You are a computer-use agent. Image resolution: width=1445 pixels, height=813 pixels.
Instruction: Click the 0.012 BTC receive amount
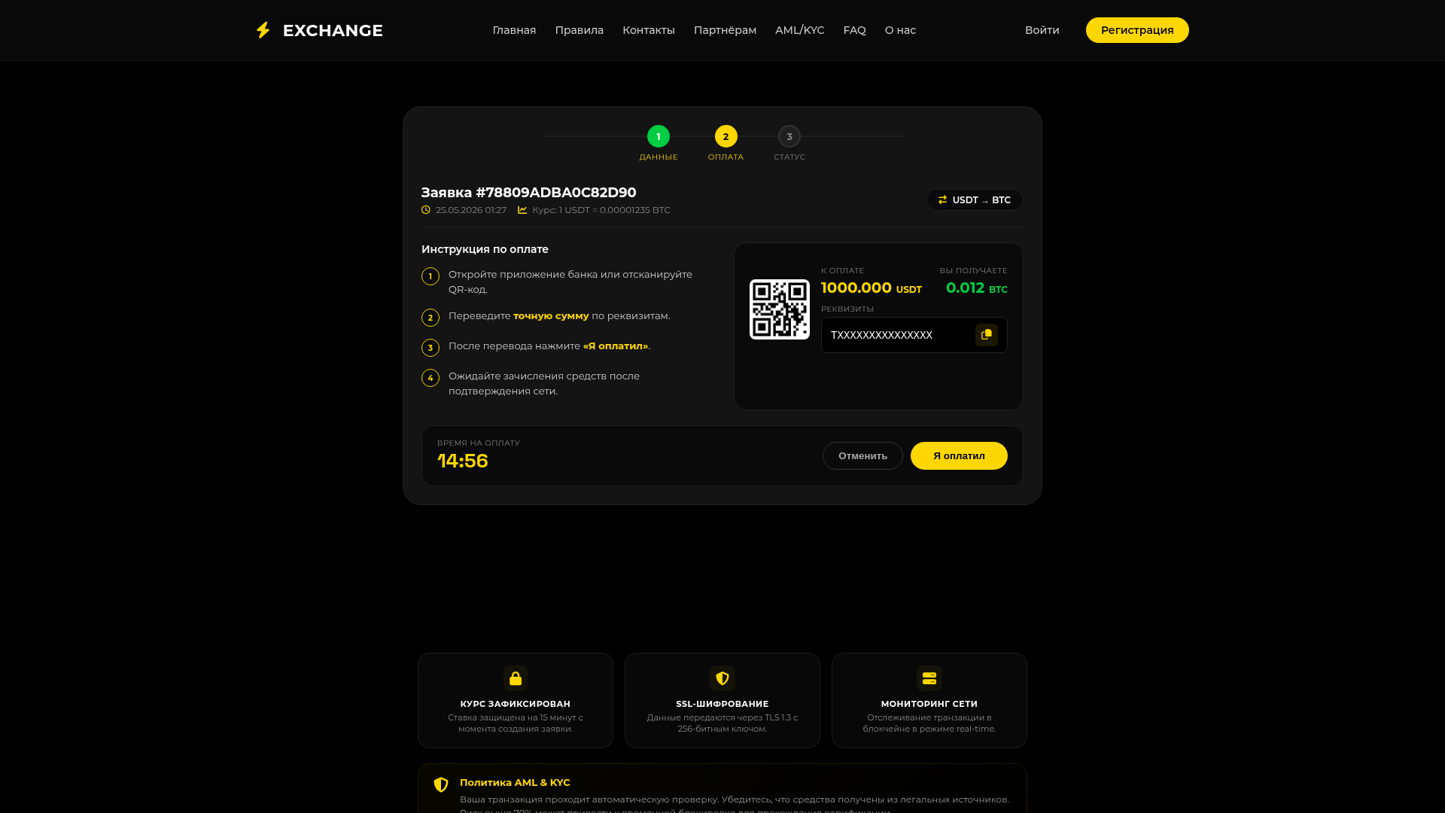point(977,288)
